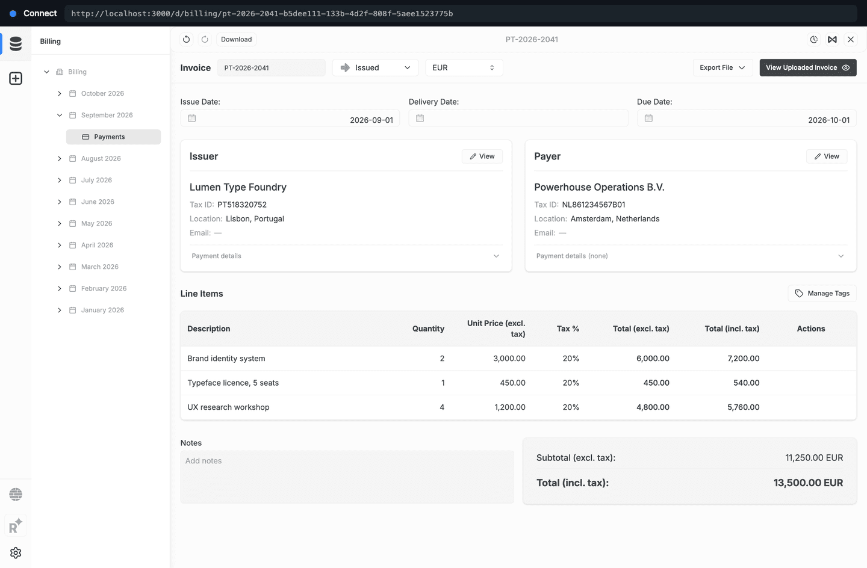Expand October 2026 folder
The height and width of the screenshot is (568, 867).
click(x=60, y=93)
